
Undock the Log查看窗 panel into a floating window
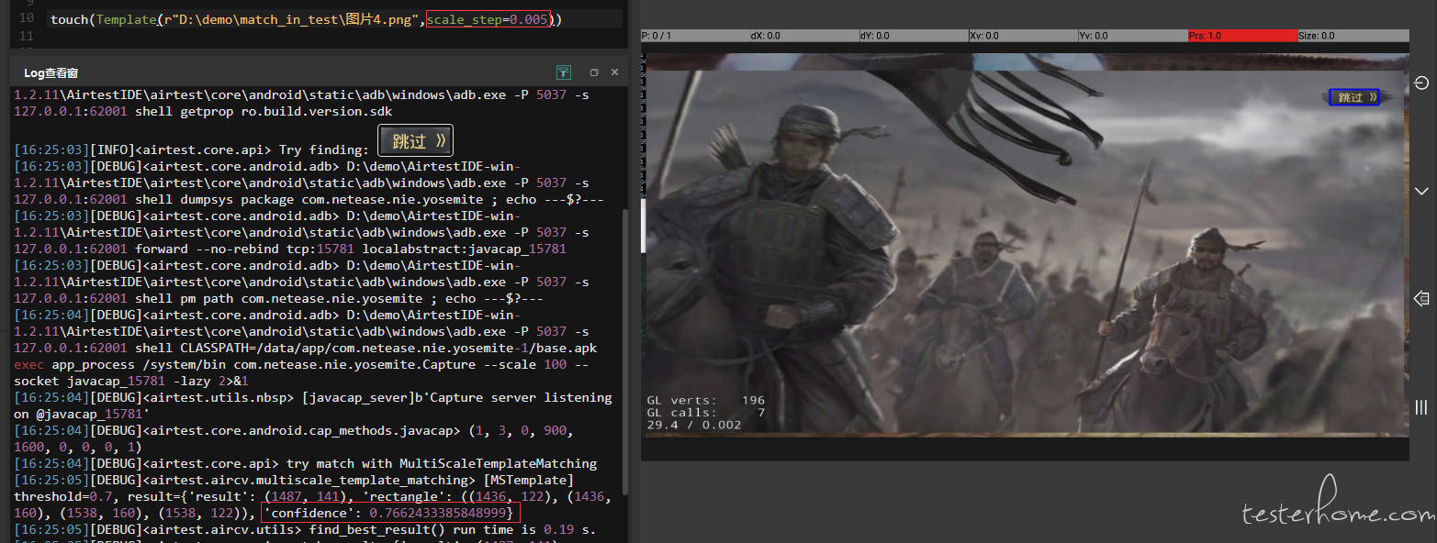[594, 72]
